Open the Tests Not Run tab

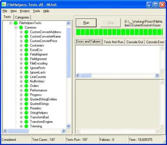click(x=114, y=42)
